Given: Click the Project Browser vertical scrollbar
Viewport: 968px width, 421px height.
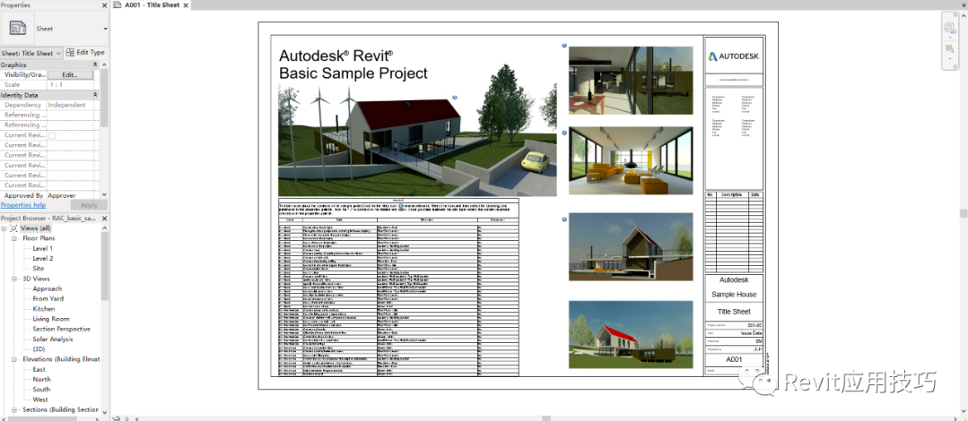Looking at the screenshot, I should tap(104, 265).
